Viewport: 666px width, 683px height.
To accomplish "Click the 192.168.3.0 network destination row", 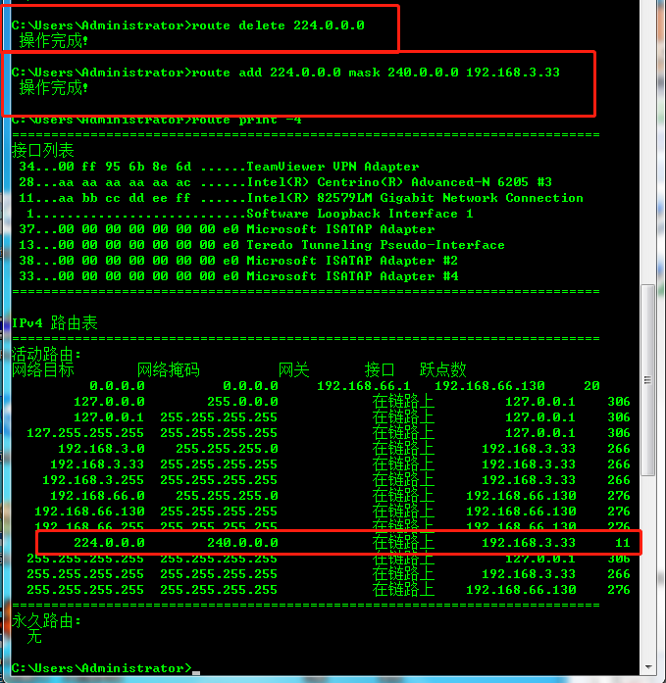I will coord(101,449).
